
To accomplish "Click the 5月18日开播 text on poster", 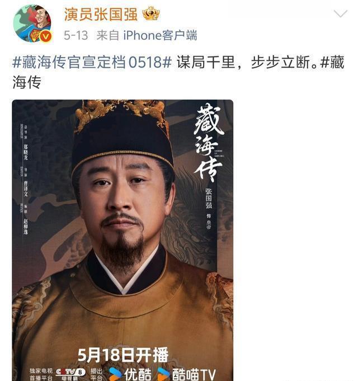I will [123, 355].
